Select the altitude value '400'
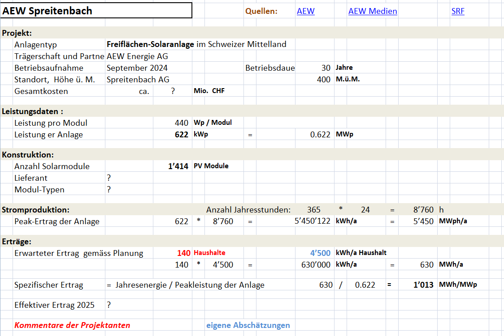This screenshot has width=504, height=336. tap(323, 80)
